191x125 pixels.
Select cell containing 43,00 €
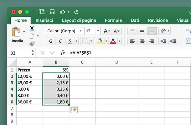pyautogui.click(x=30, y=83)
